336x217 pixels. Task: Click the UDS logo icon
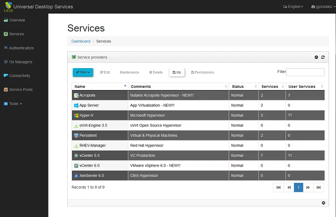pyautogui.click(x=8, y=7)
